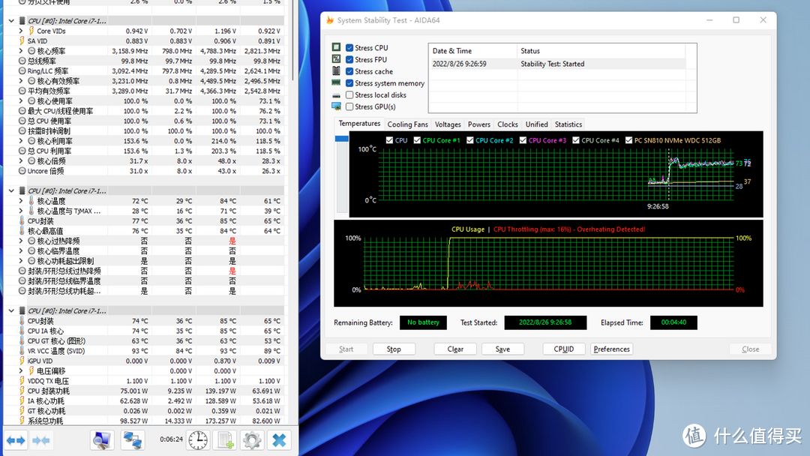The image size is (810, 456).
Task: Click the RAM module icon beside Stress system memory
Action: click(x=336, y=82)
